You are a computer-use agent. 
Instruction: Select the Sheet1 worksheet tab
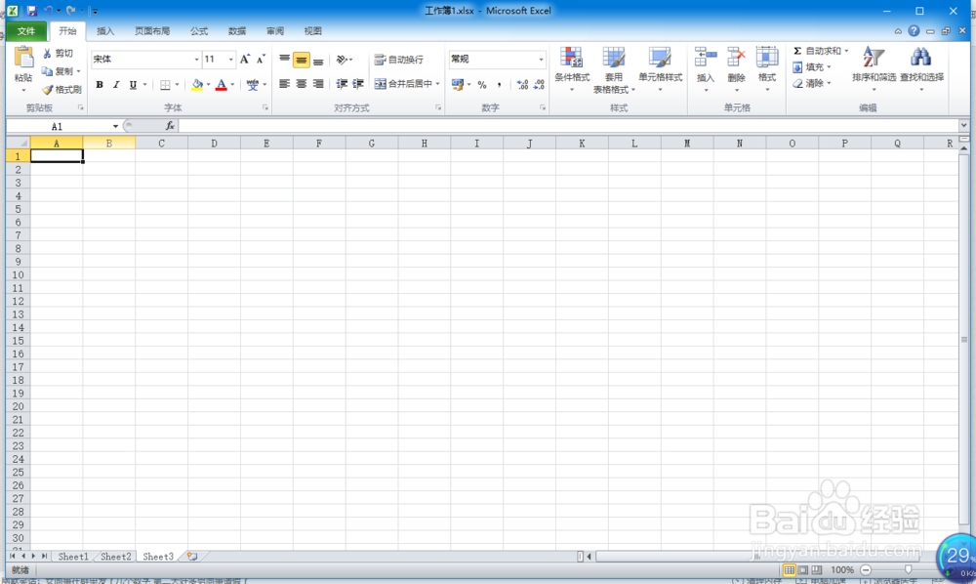pyautogui.click(x=73, y=557)
